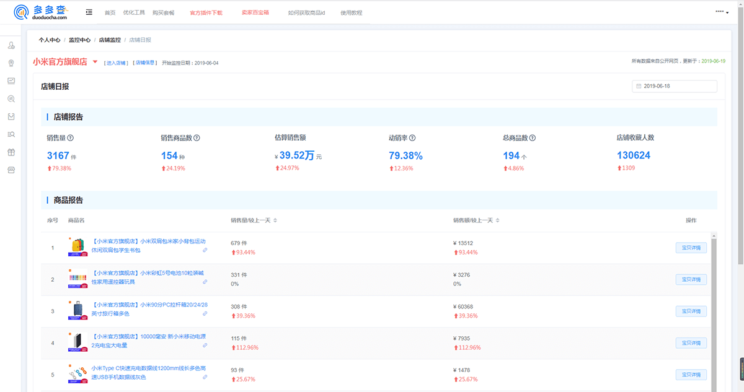744x392 pixels.
Task: Click the help icon beside 销售量
Action: (x=70, y=138)
